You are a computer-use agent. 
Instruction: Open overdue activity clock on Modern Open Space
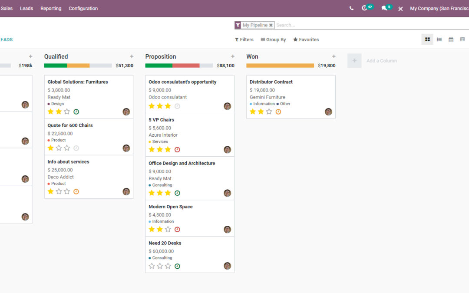click(x=177, y=229)
